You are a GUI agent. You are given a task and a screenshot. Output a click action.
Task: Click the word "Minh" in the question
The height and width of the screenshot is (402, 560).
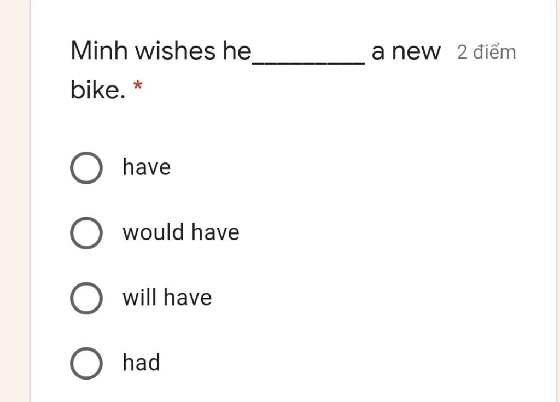pyautogui.click(x=99, y=51)
